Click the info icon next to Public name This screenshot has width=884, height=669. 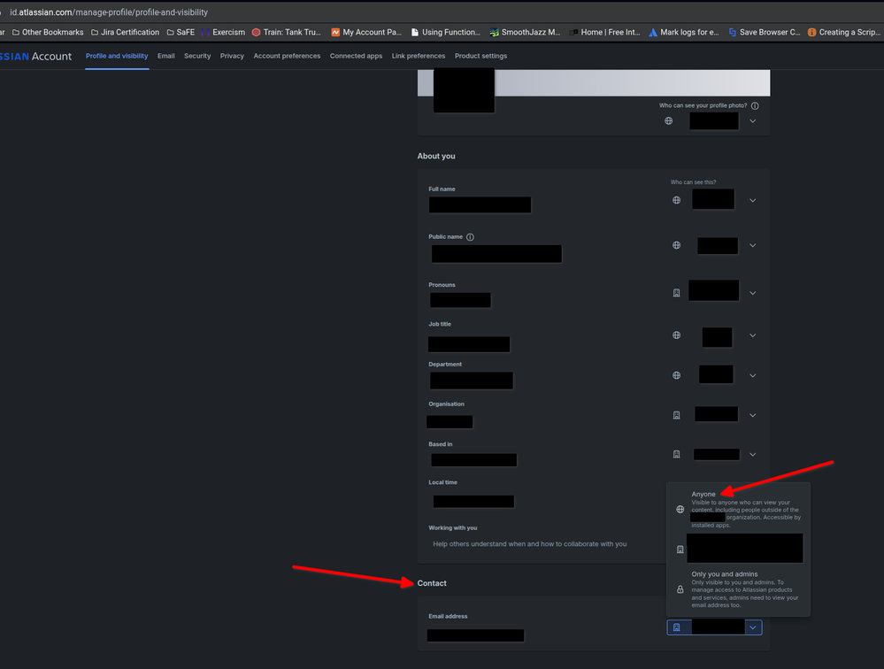point(470,237)
